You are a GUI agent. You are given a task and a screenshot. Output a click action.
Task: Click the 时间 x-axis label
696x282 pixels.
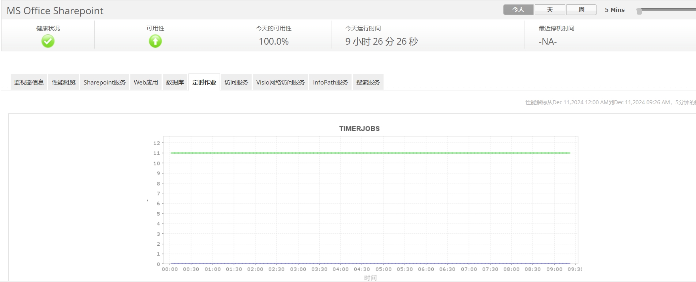coord(371,278)
